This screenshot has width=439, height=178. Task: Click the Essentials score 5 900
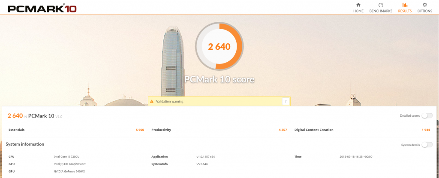[140, 130]
